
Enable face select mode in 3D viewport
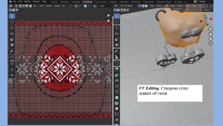click(x=147, y=6)
